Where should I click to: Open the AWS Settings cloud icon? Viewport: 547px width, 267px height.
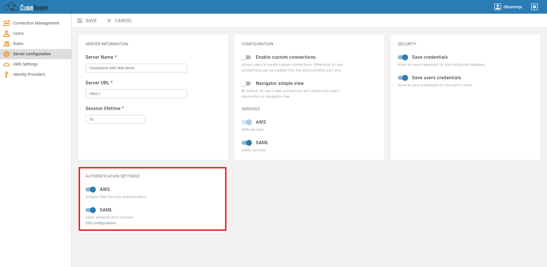(7, 64)
